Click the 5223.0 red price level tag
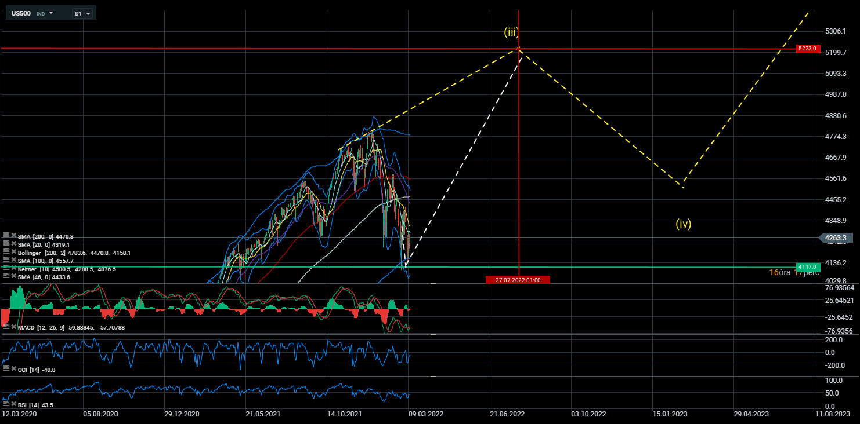The image size is (860, 424). (807, 49)
